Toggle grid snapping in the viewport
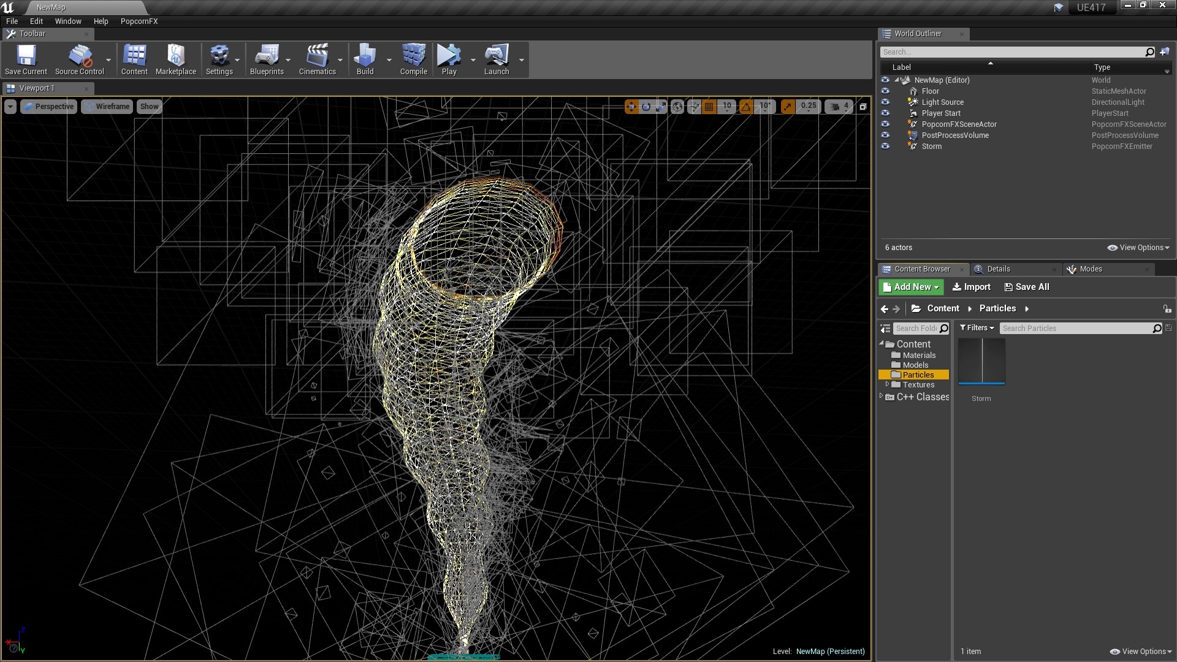This screenshot has height=662, width=1177. tap(709, 107)
